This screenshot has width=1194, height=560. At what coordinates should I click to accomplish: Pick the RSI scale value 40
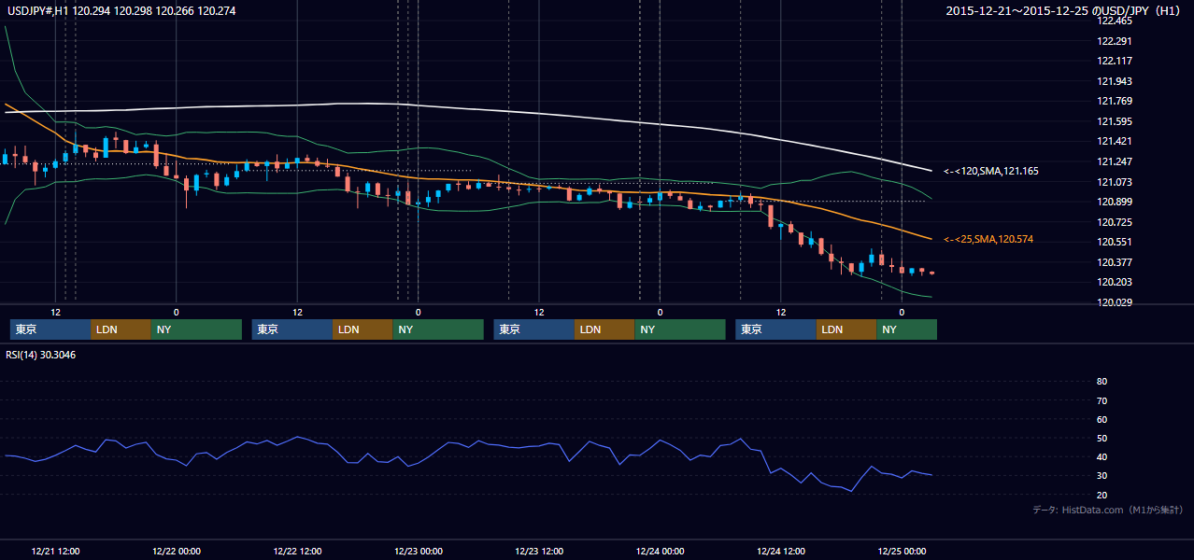(1102, 457)
